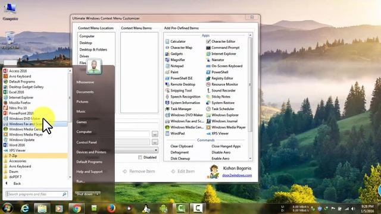Click the Edit Item button
The height and width of the screenshot is (214, 381).
pyautogui.click(x=183, y=171)
